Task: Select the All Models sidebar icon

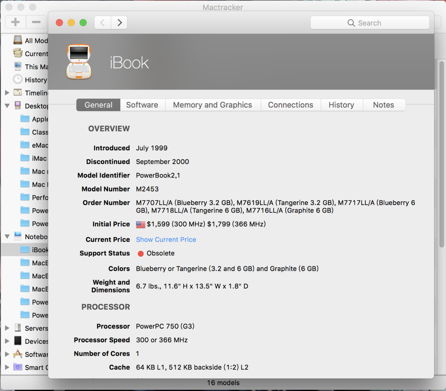Action: click(17, 40)
